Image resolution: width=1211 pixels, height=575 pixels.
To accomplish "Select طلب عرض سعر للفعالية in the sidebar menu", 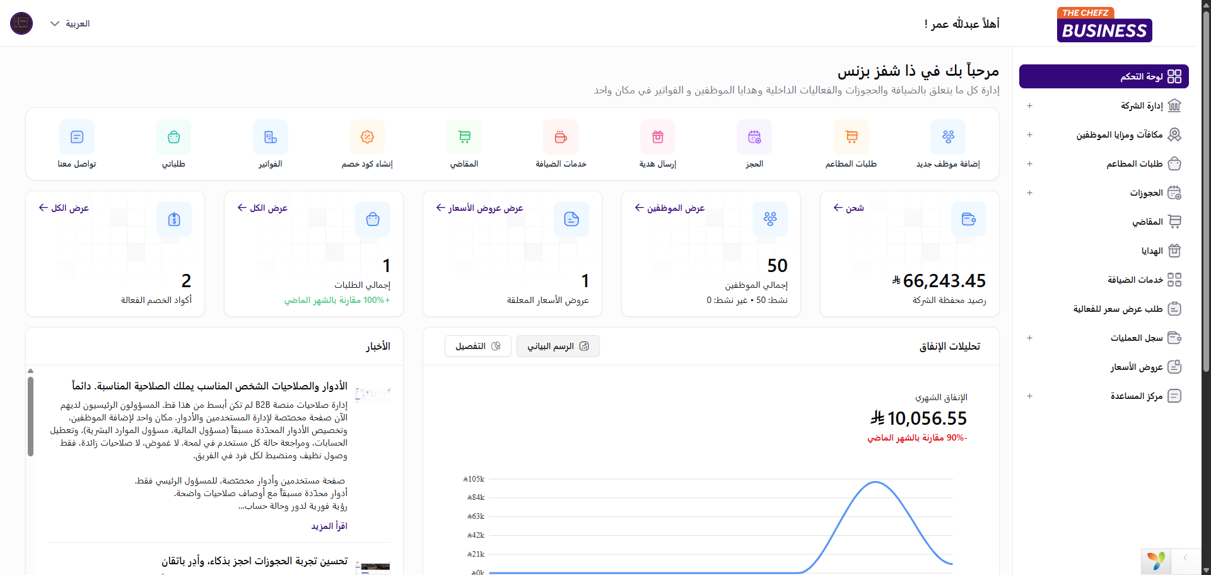I will click(x=1104, y=309).
